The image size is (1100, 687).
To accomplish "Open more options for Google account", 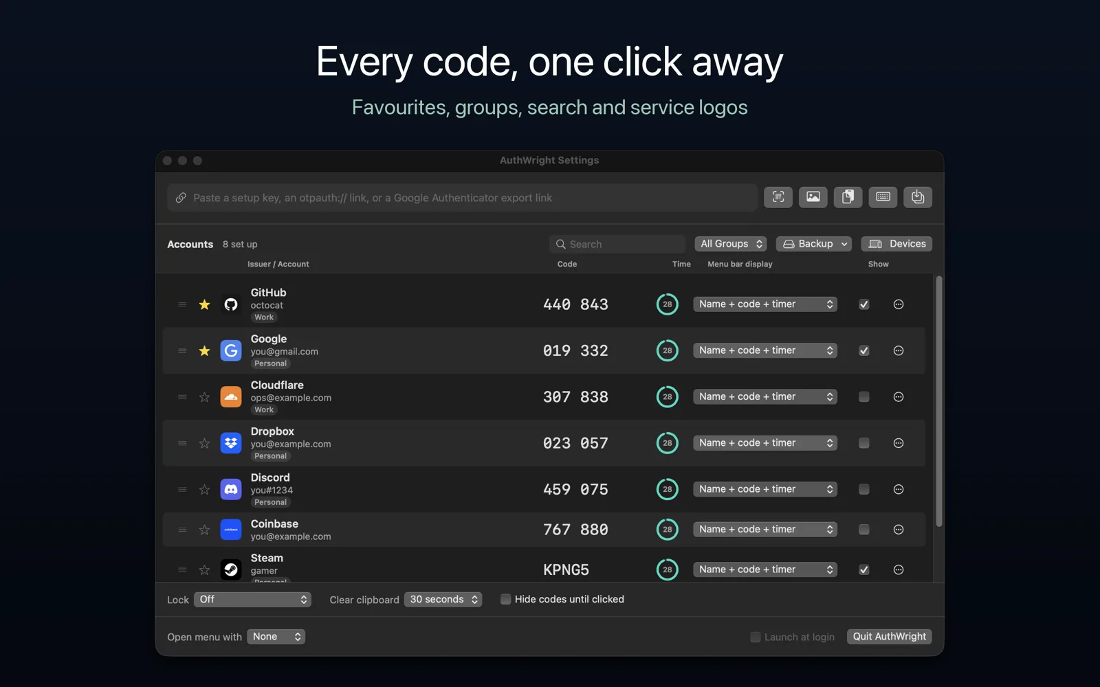I will pos(899,350).
